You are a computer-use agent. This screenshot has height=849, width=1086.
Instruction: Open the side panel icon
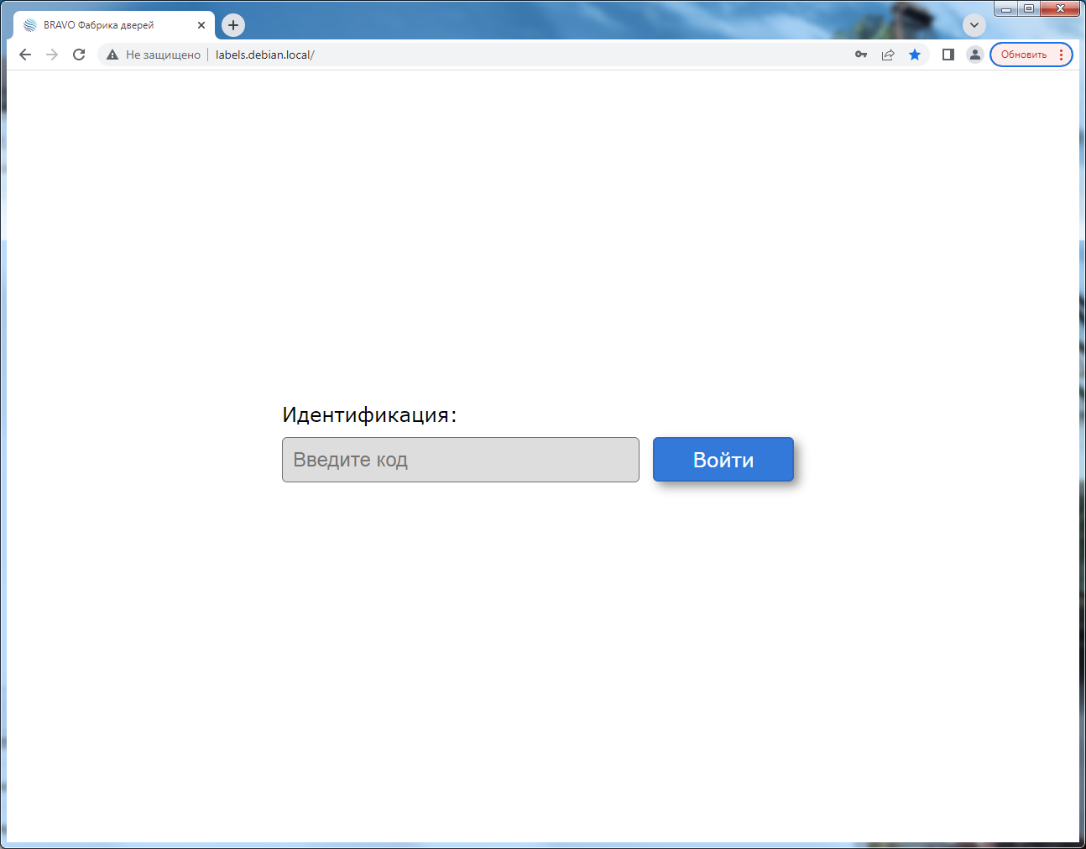tap(948, 55)
